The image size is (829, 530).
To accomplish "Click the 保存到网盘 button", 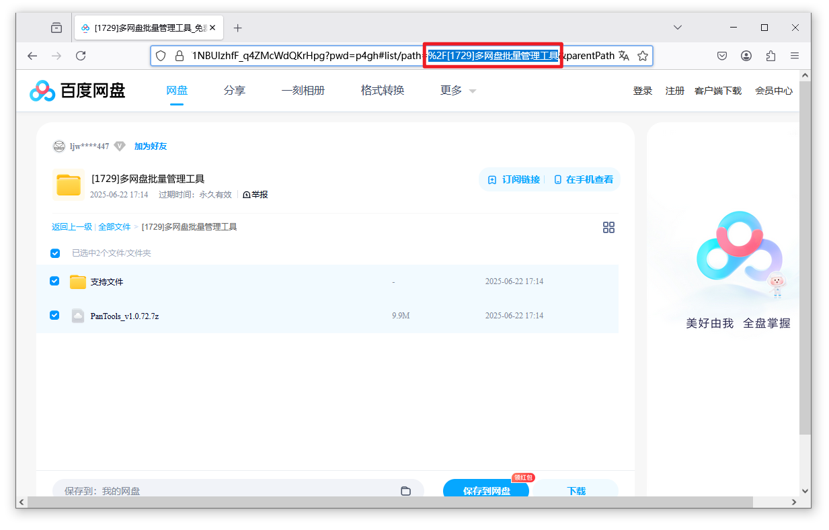I will click(486, 490).
